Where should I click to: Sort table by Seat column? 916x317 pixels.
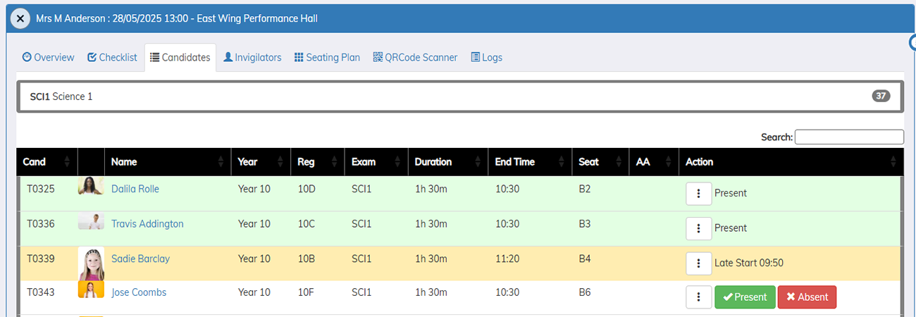tap(599, 162)
